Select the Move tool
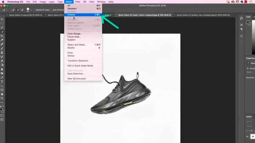 pyautogui.click(x=2, y=19)
